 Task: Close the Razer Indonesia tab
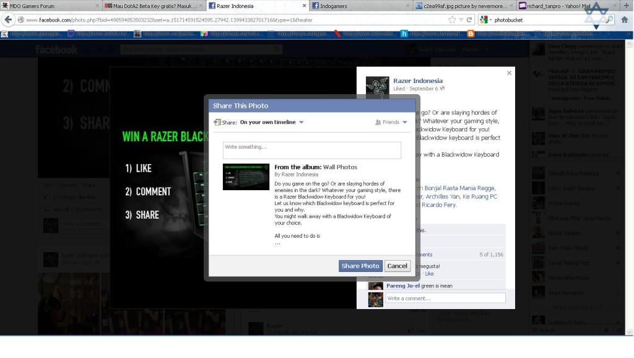(x=304, y=6)
